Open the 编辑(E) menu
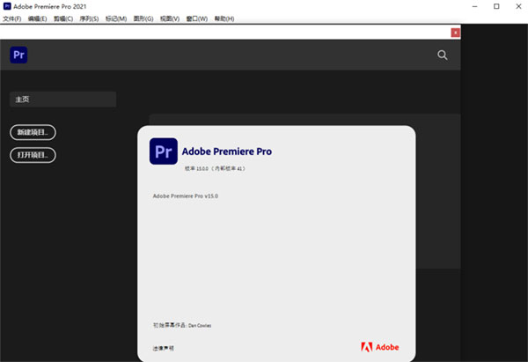Image resolution: width=528 pixels, height=362 pixels. [37, 18]
